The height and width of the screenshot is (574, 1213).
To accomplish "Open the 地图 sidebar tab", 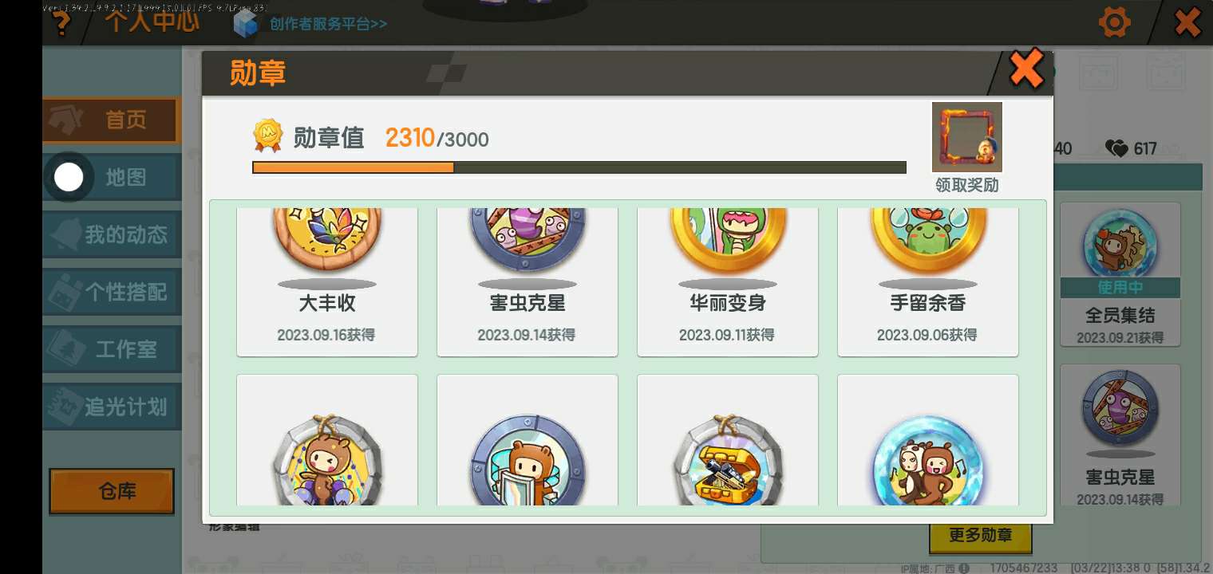I will 112,178.
